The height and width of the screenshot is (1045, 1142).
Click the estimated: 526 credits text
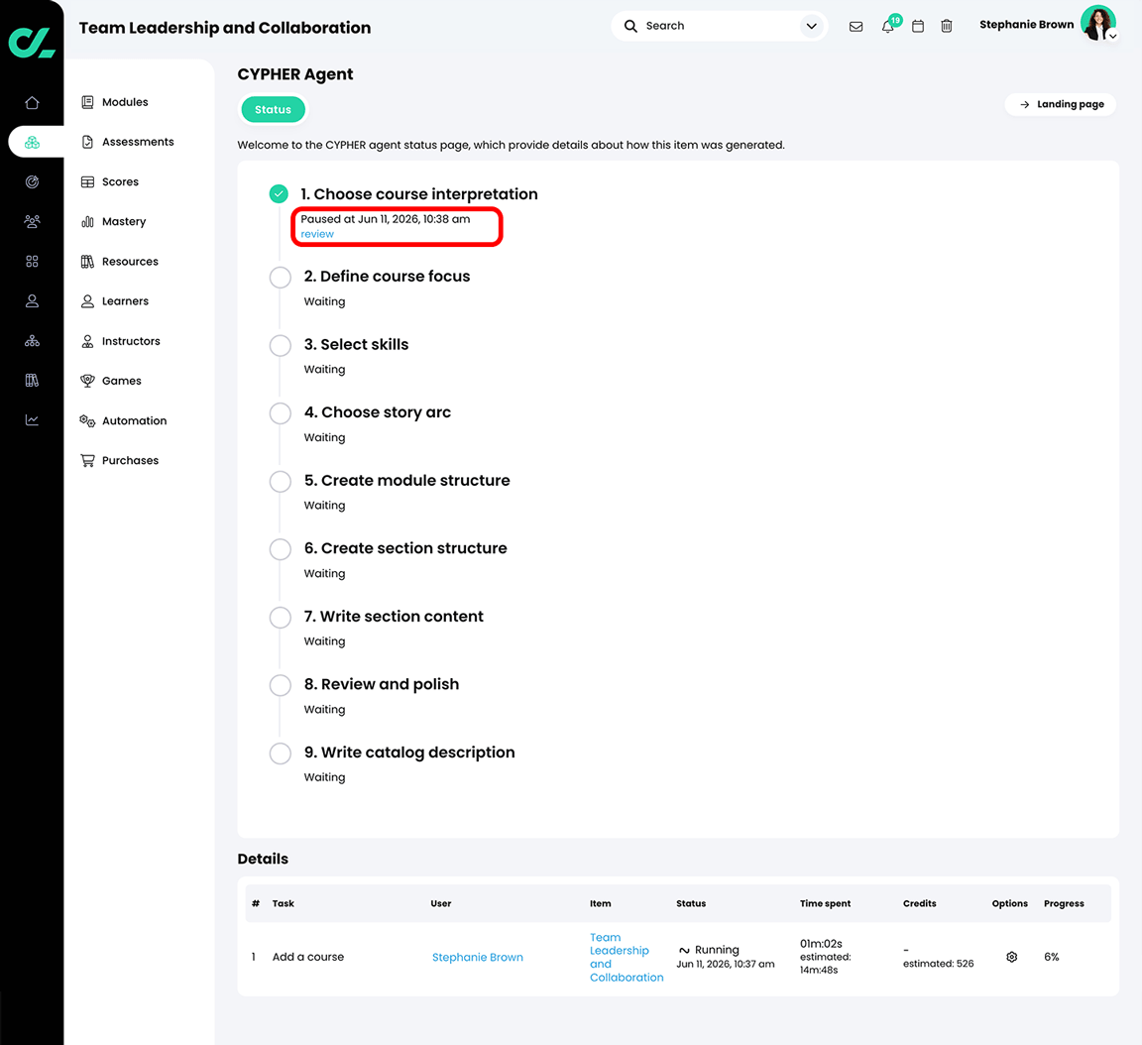(x=938, y=964)
